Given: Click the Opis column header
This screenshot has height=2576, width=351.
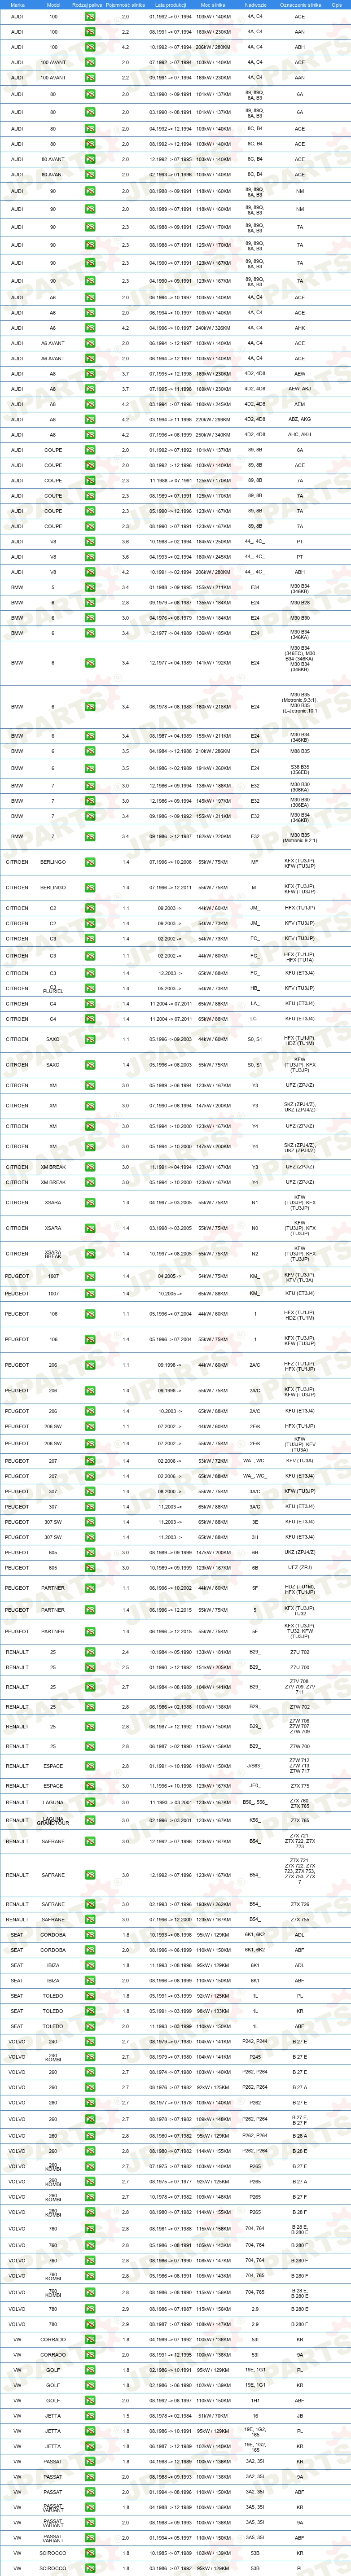Looking at the screenshot, I should click(337, 5).
